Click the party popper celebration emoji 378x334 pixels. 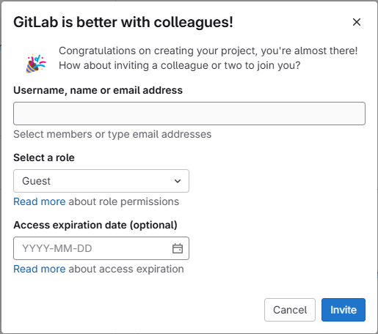[x=36, y=64]
